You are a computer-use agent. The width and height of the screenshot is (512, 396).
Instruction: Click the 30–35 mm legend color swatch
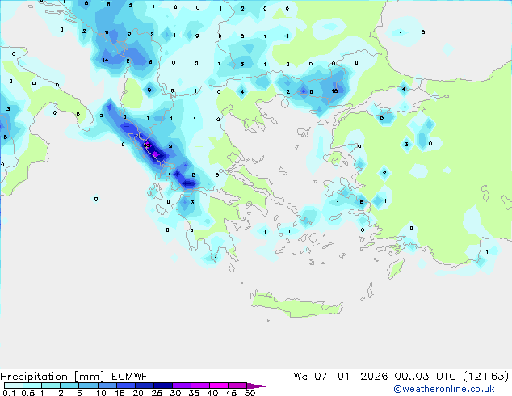pos(182,385)
